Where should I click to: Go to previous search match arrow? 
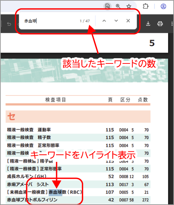pyautogui.click(x=104, y=21)
